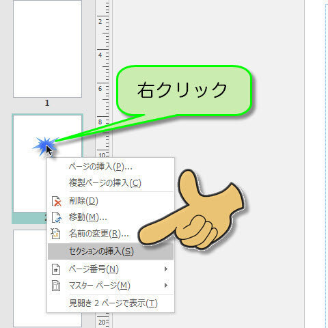
Task: Expand the マスター ページ(M) submenu arrow
Action: click(166, 286)
